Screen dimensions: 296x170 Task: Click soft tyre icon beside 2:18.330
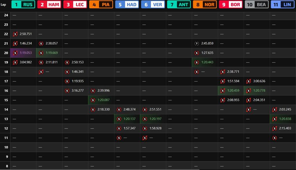pyautogui.click(x=93, y=109)
